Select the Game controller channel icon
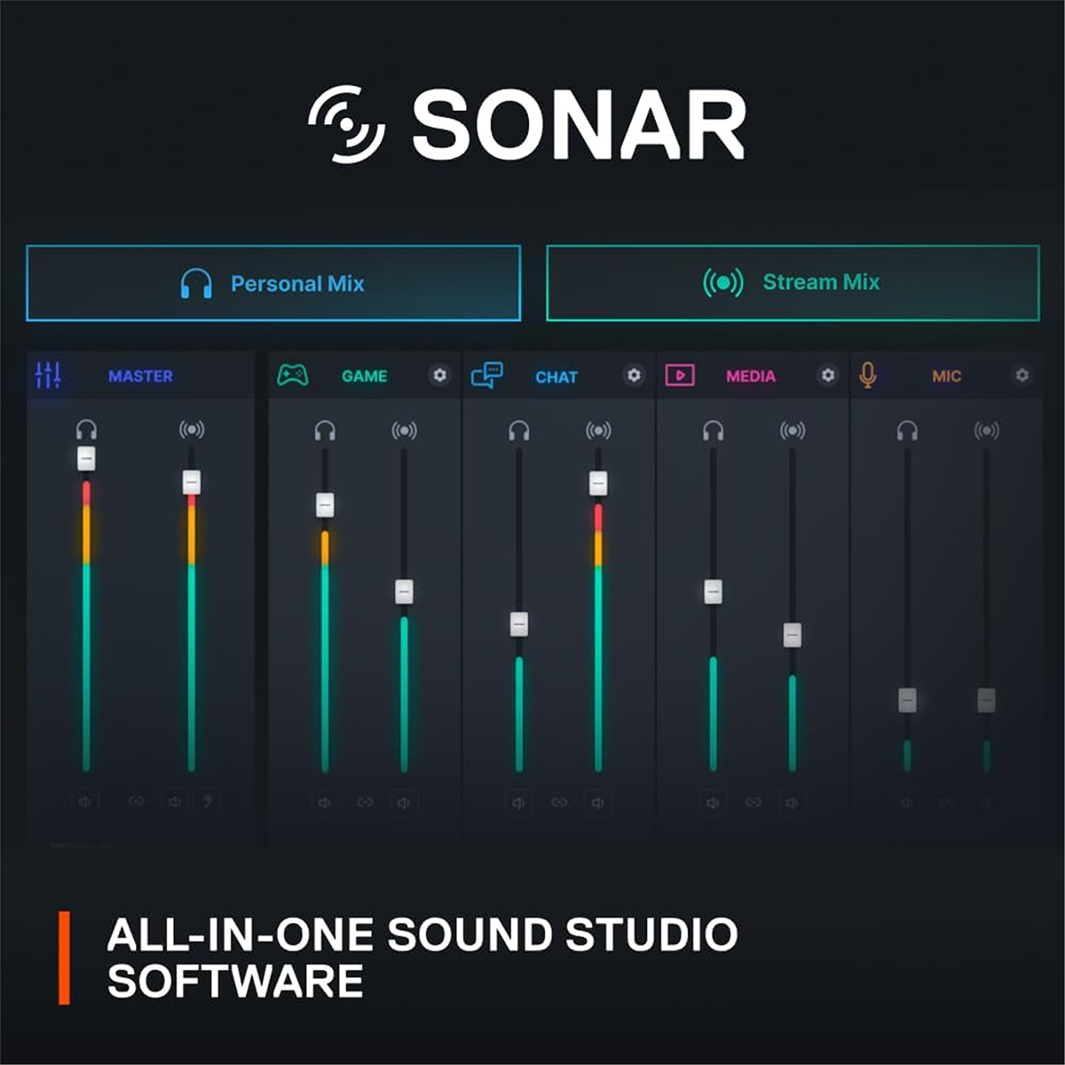 tap(293, 375)
